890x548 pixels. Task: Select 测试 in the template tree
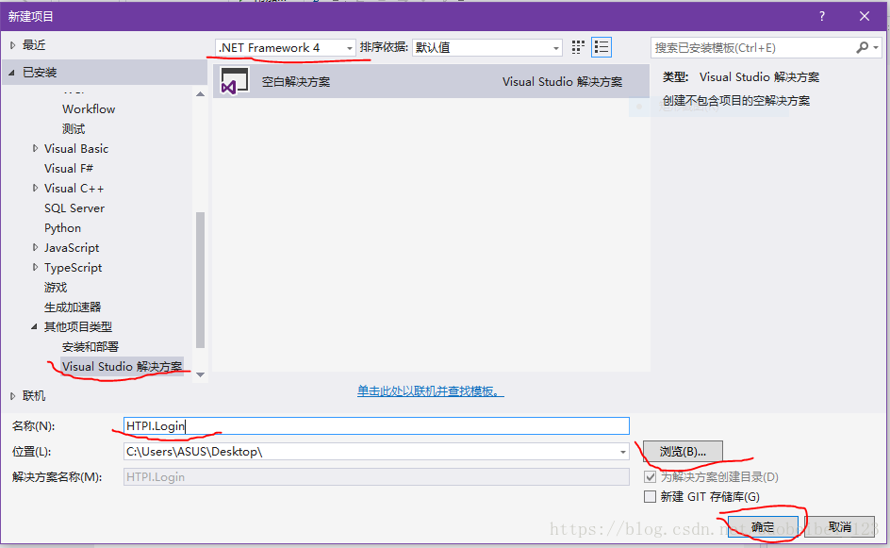coord(74,129)
